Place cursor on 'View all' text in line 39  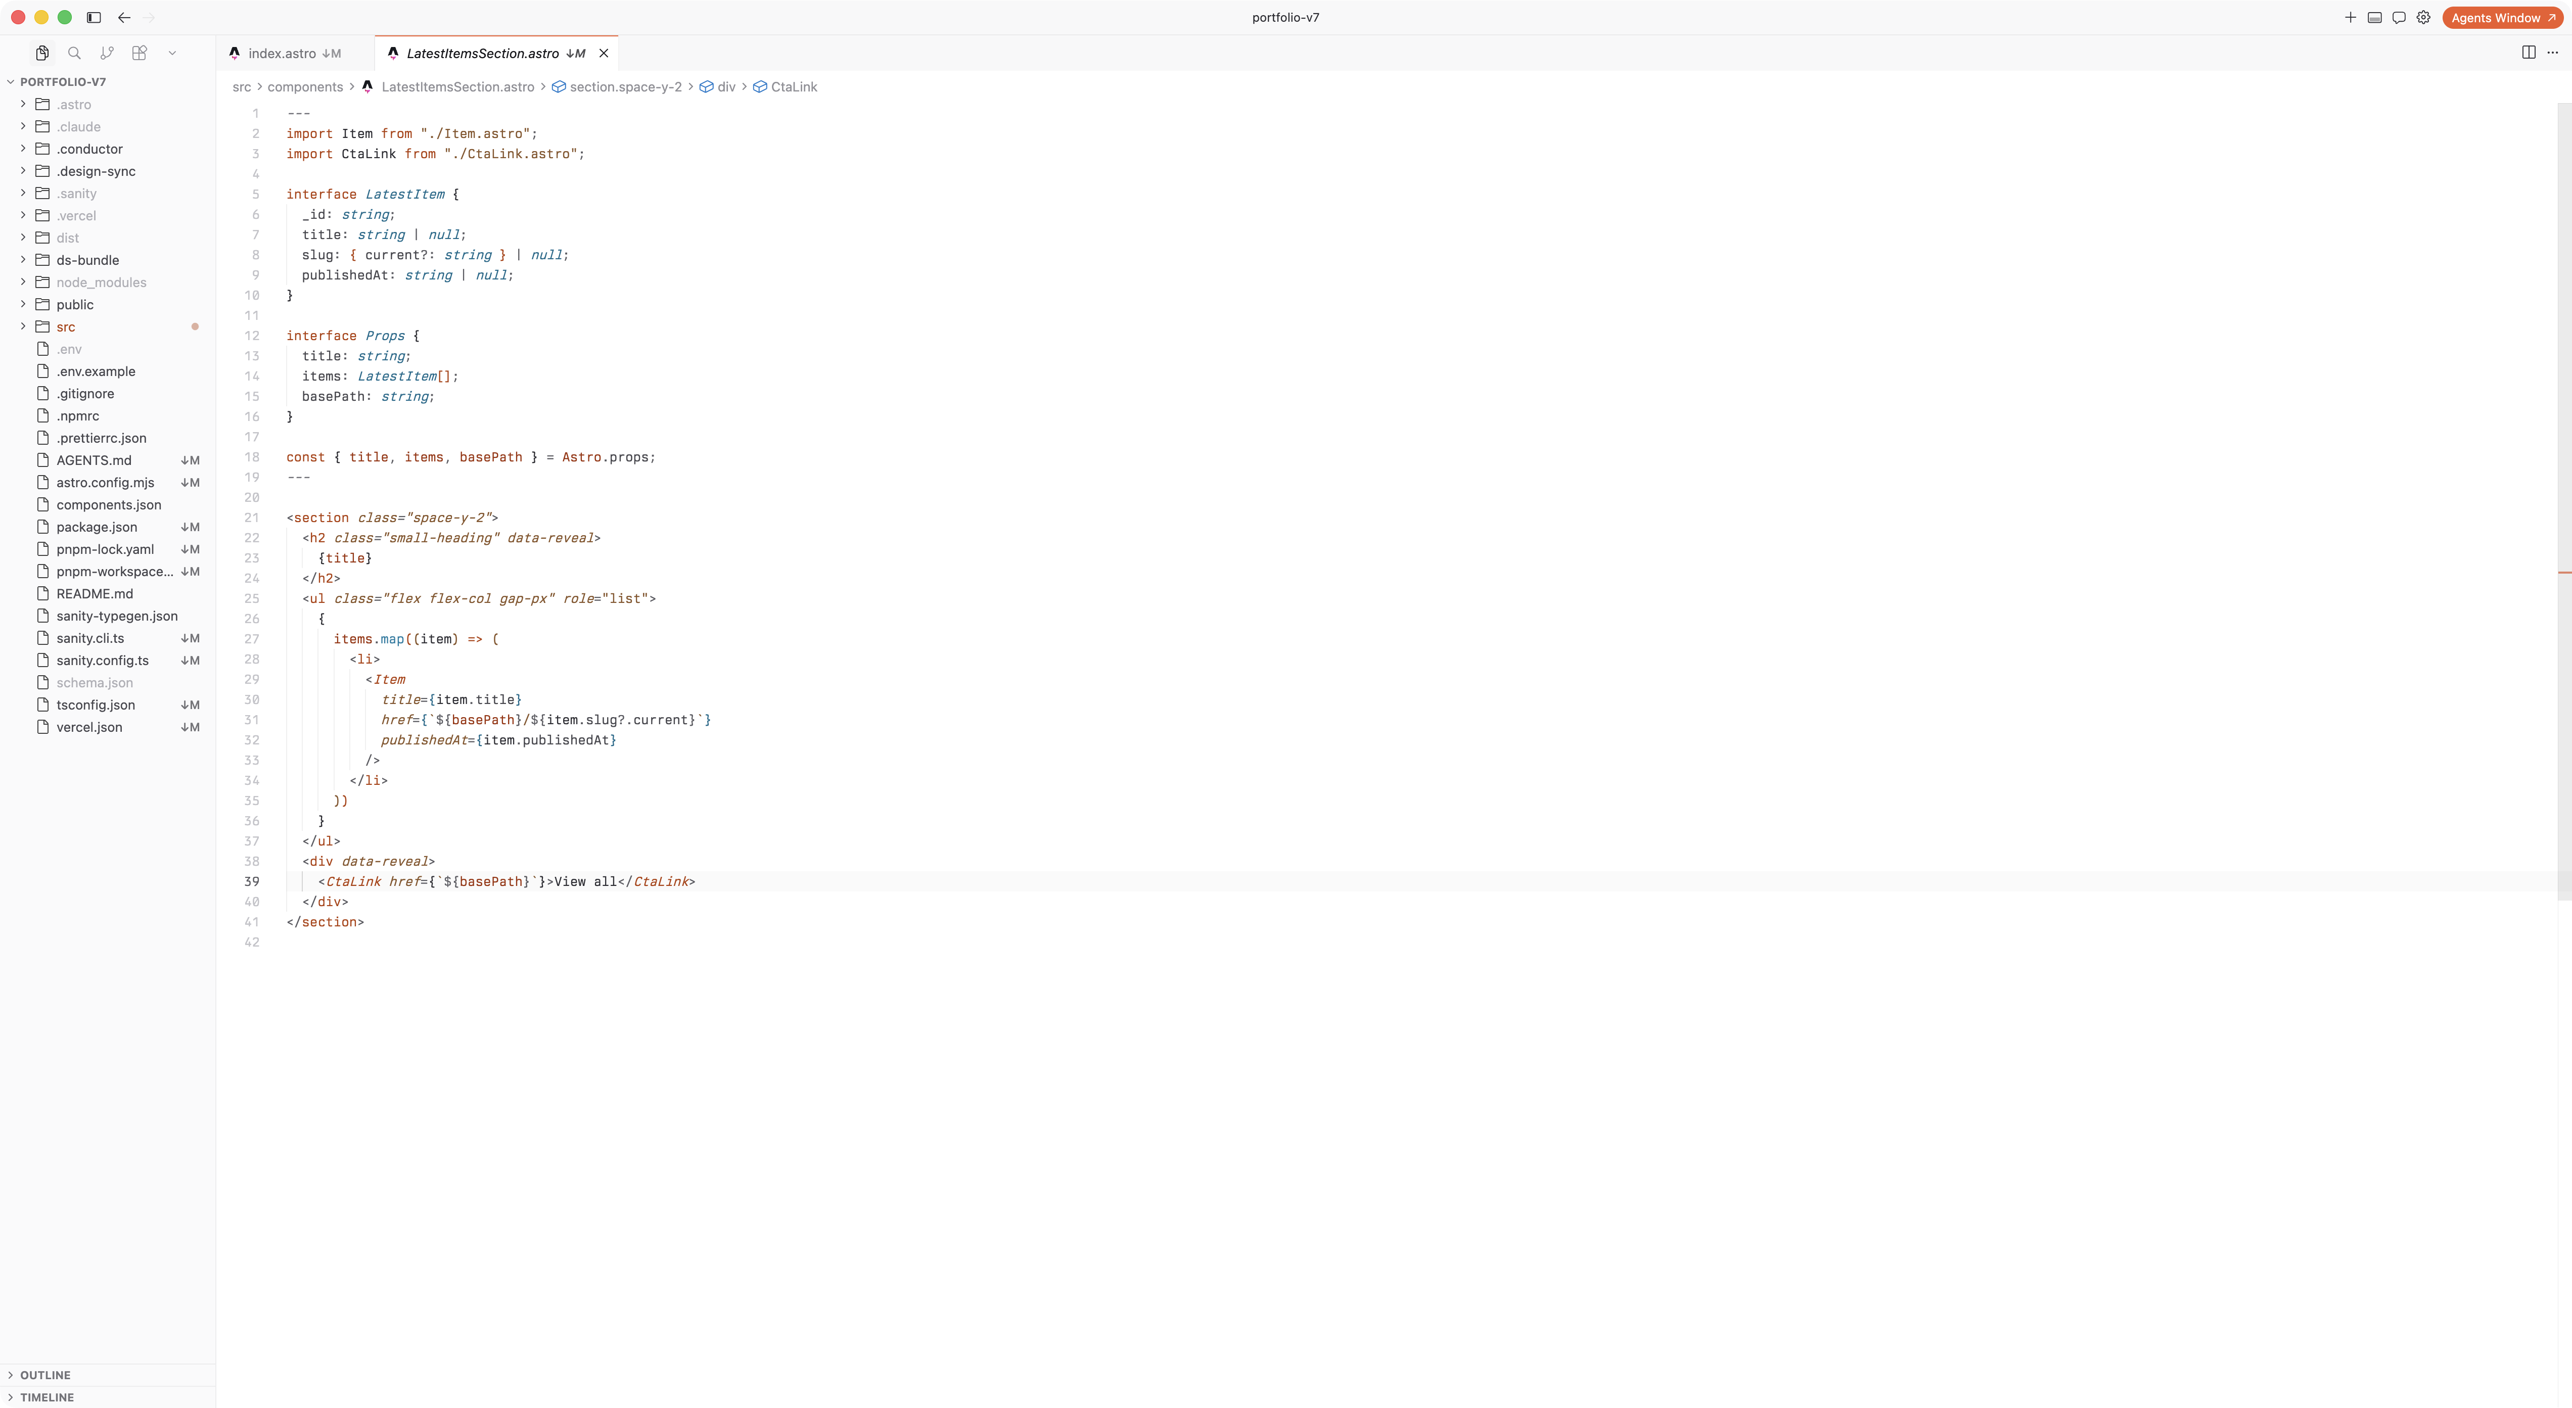pyautogui.click(x=585, y=881)
